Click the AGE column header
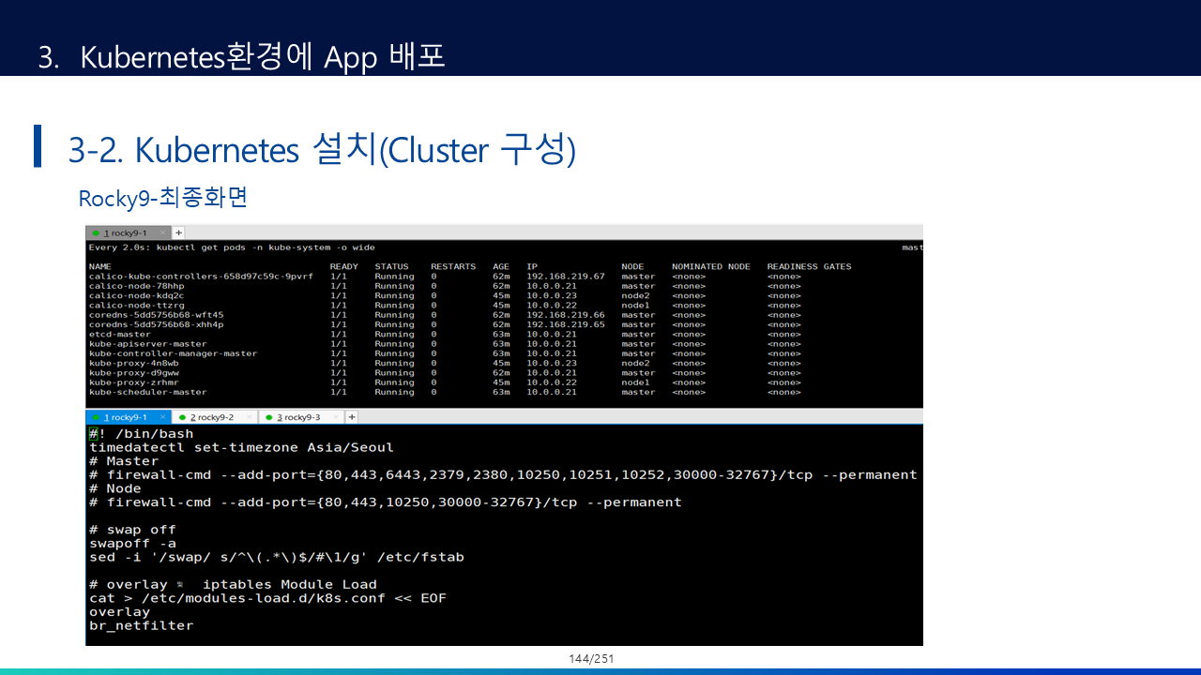Screen dimensions: 1201x675 point(501,267)
